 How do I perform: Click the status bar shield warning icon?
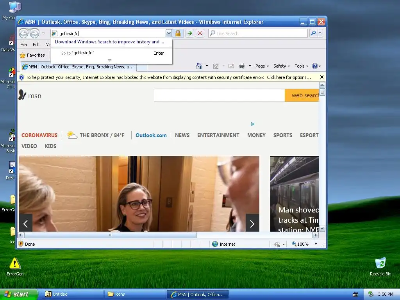(21, 244)
